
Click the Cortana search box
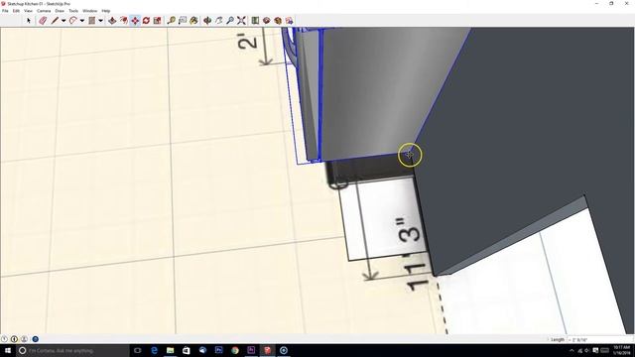pyautogui.click(x=72, y=350)
